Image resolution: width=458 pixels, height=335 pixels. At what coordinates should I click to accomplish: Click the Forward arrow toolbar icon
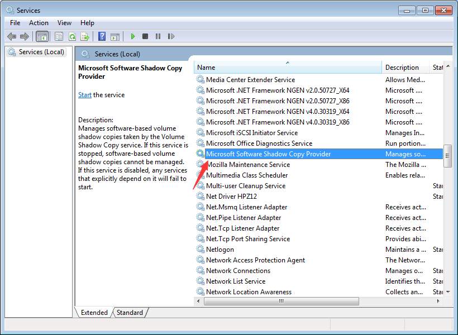[25, 36]
